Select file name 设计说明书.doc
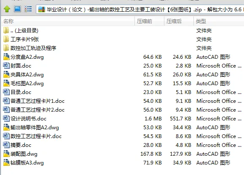The image size is (244, 175). (29, 119)
